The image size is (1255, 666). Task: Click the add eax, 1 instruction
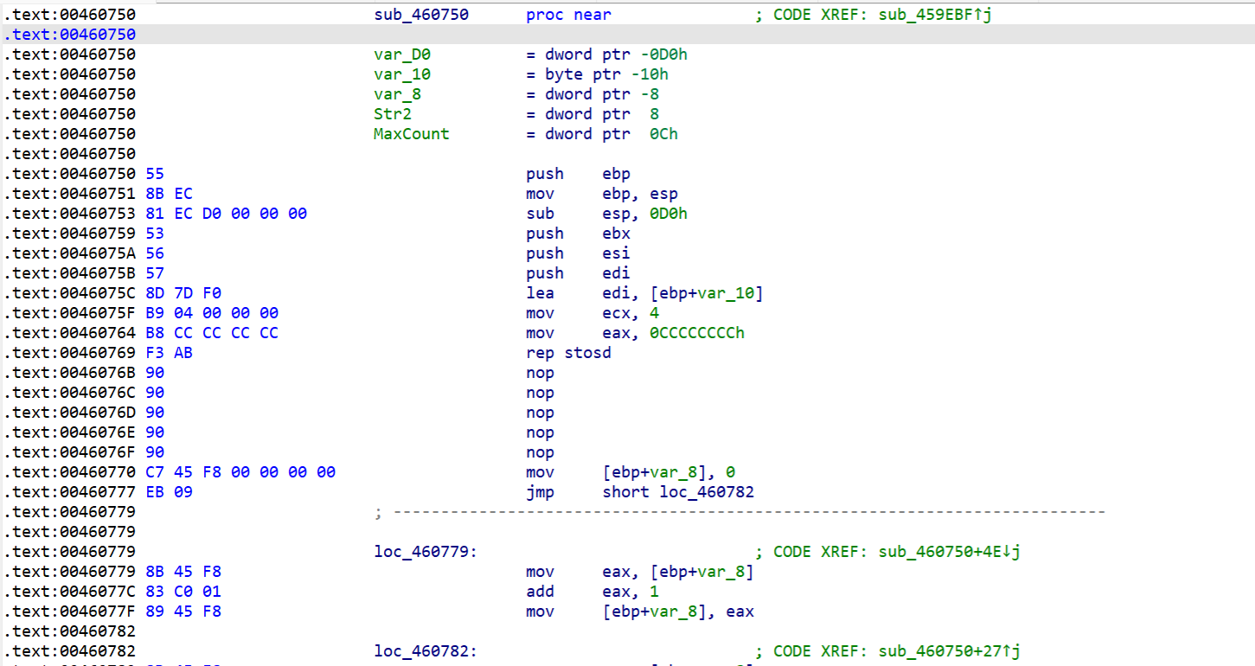[x=592, y=592]
